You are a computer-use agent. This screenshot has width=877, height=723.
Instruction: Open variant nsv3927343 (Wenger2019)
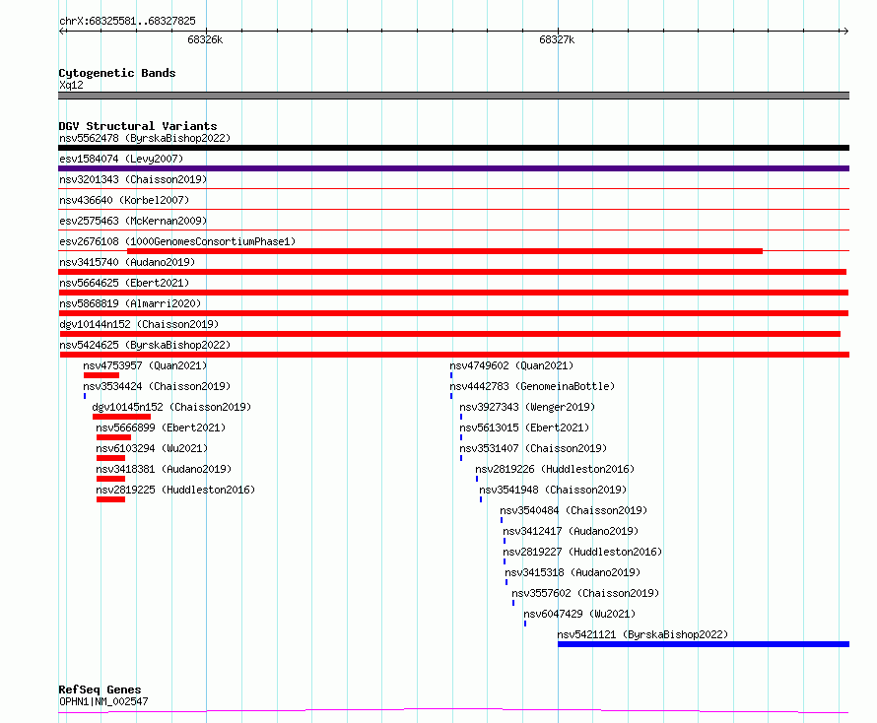tap(527, 407)
